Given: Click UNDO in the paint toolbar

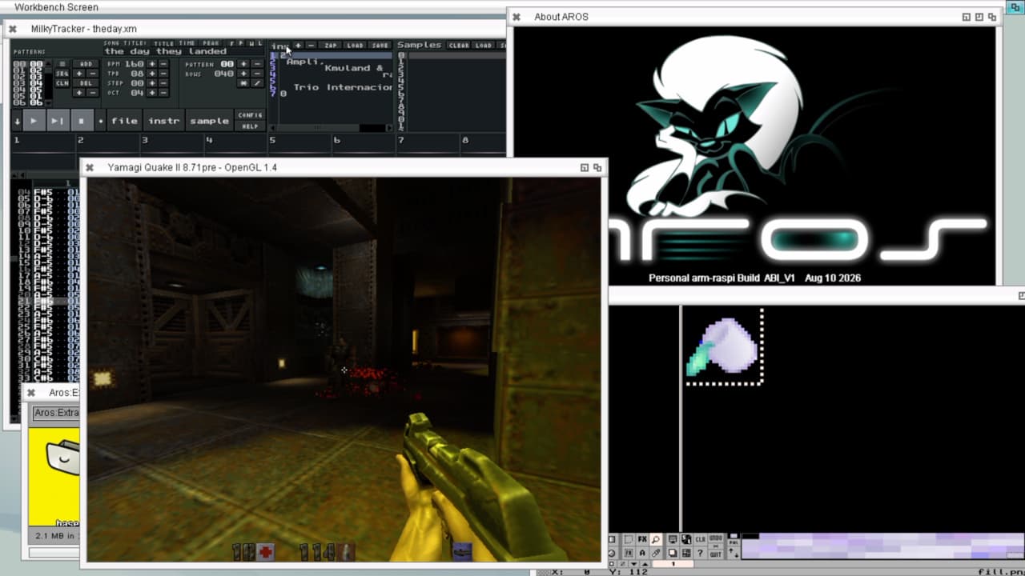Looking at the screenshot, I should [x=716, y=540].
